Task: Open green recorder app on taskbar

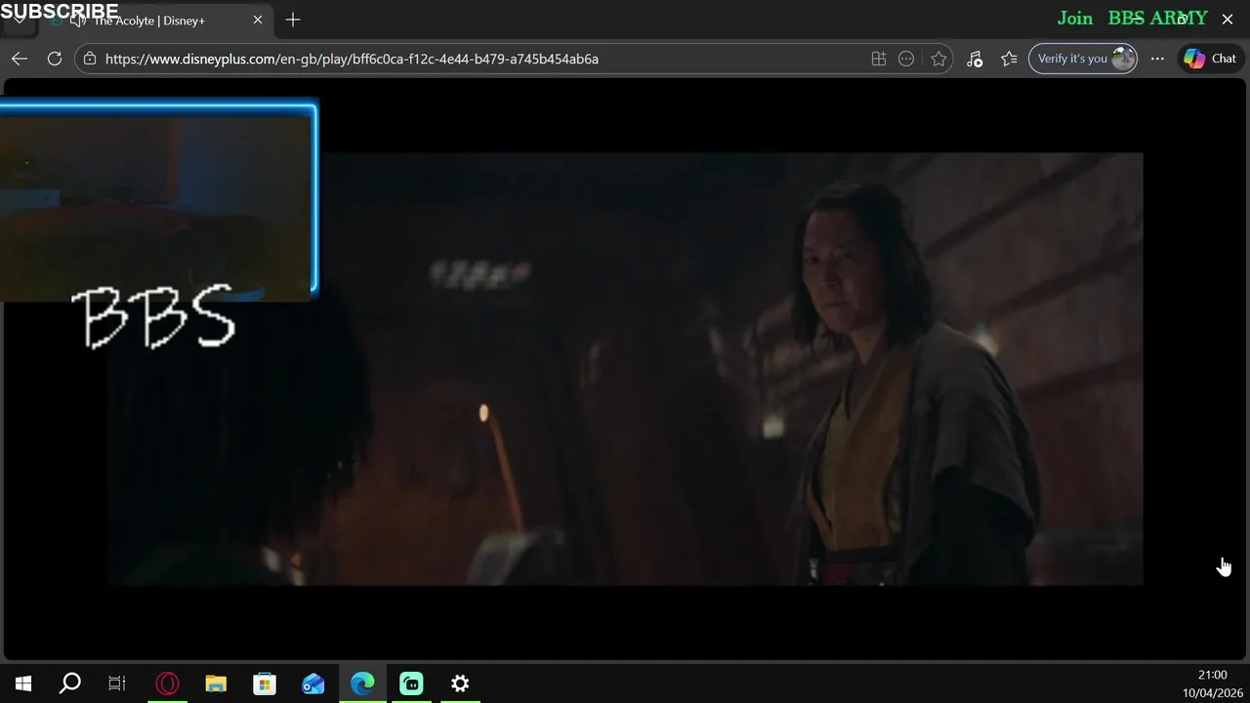Action: 411,683
